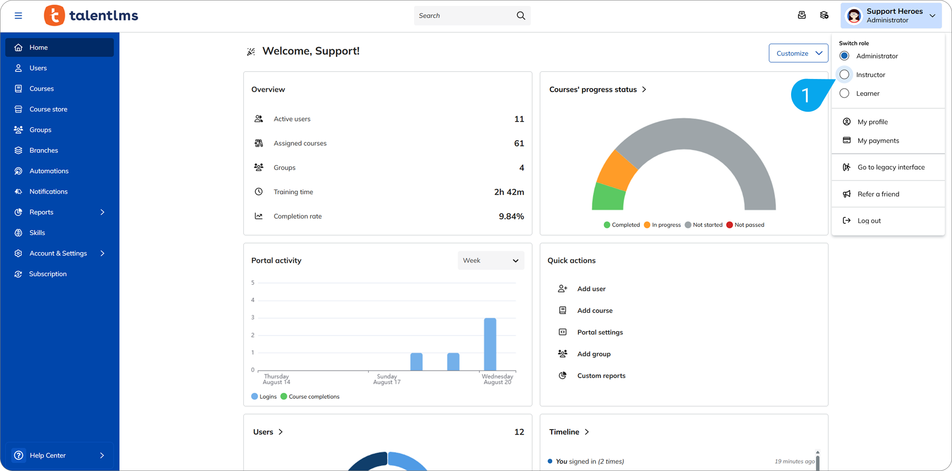Select the Learner role radio button
The width and height of the screenshot is (952, 471).
[x=844, y=93]
